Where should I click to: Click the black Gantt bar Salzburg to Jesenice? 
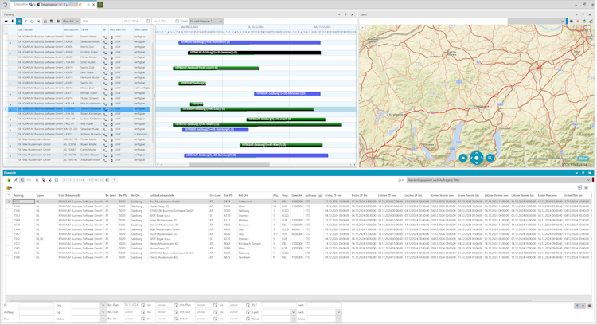255,53
